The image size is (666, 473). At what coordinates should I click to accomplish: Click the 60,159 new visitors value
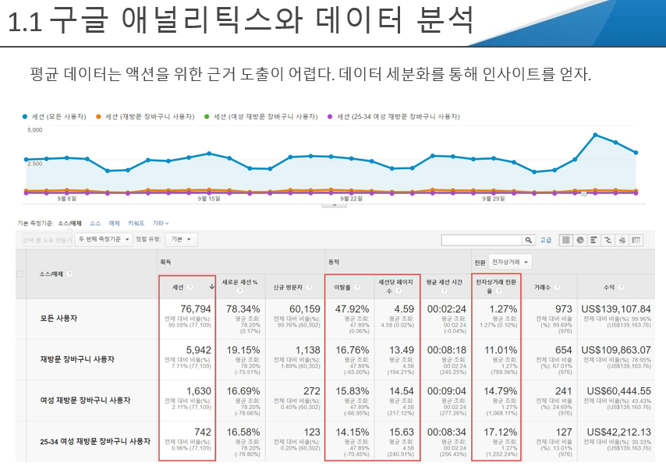point(305,309)
